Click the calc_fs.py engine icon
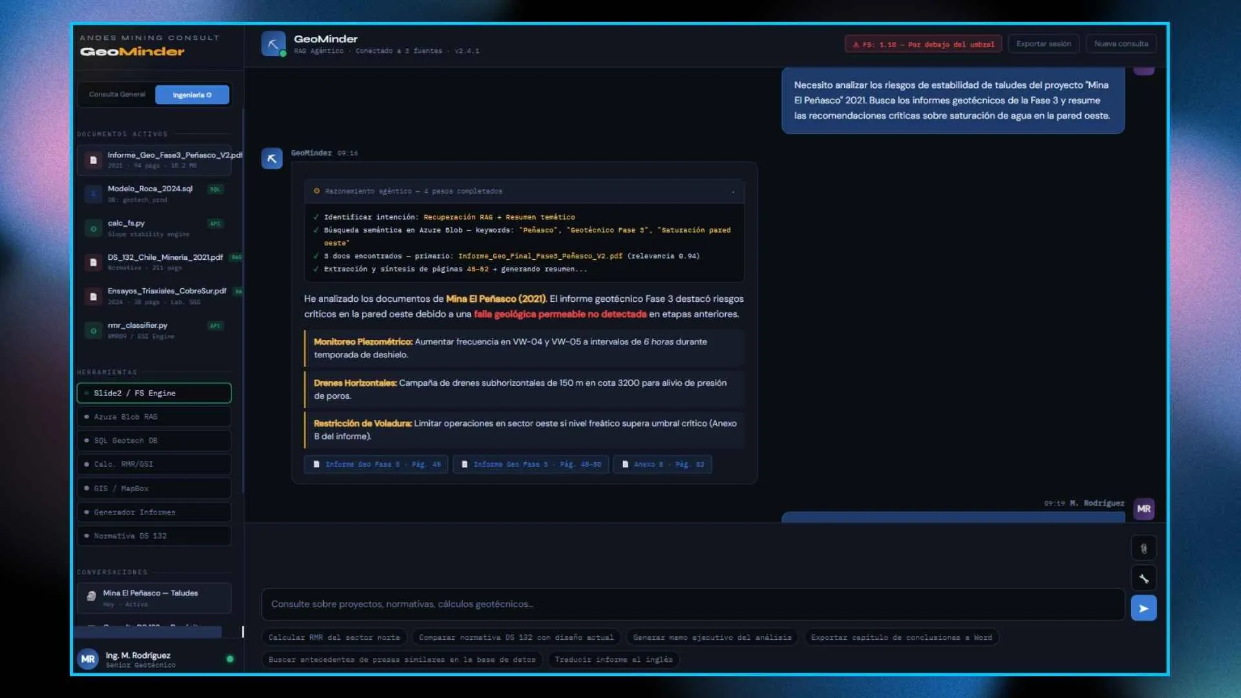The height and width of the screenshot is (698, 1241). tap(93, 228)
